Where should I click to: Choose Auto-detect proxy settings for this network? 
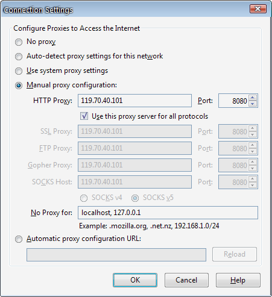(x=19, y=57)
